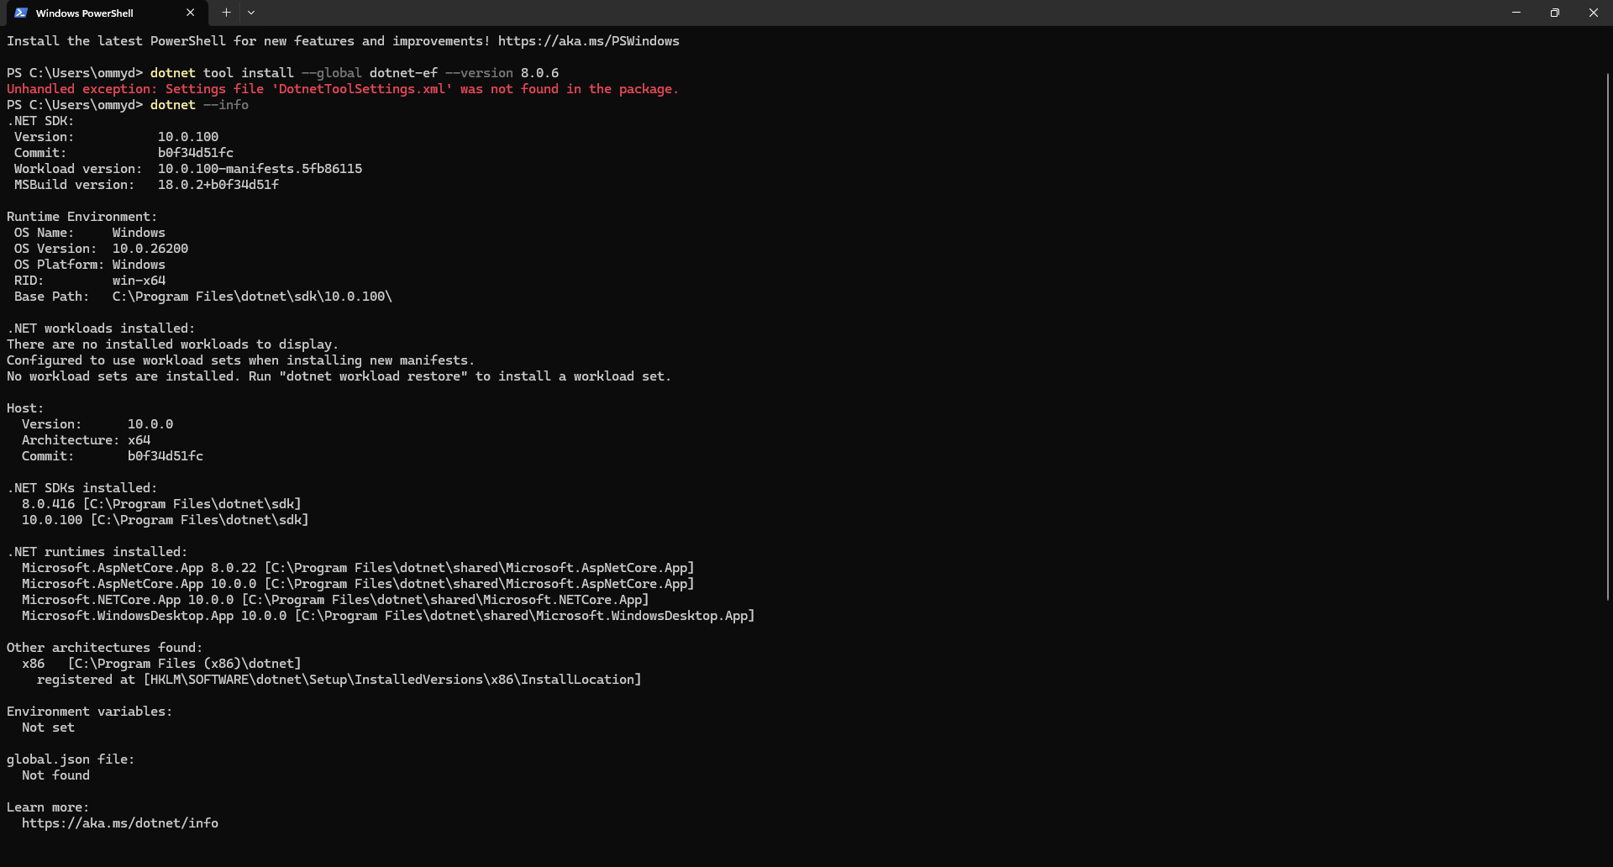
Task: Click the 'dotnet --info' command text
Action: [x=199, y=105]
